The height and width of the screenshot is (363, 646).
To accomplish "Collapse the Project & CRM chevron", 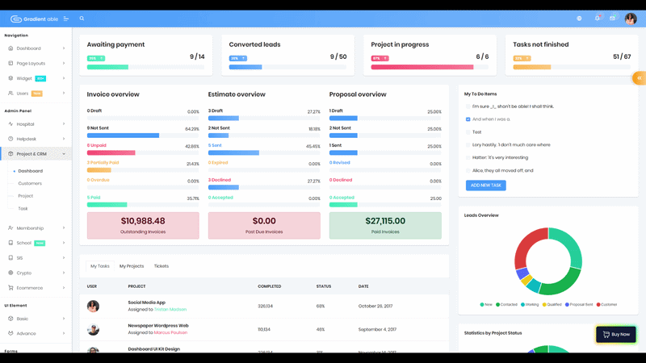I will [x=64, y=154].
